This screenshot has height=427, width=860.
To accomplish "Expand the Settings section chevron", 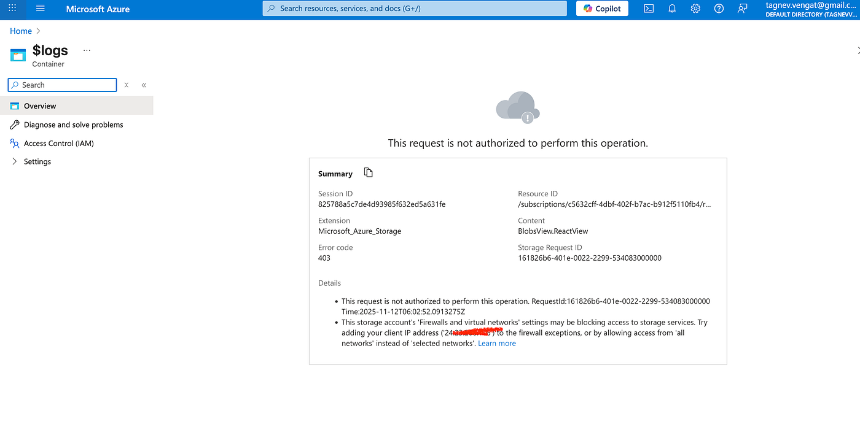I will pyautogui.click(x=15, y=161).
